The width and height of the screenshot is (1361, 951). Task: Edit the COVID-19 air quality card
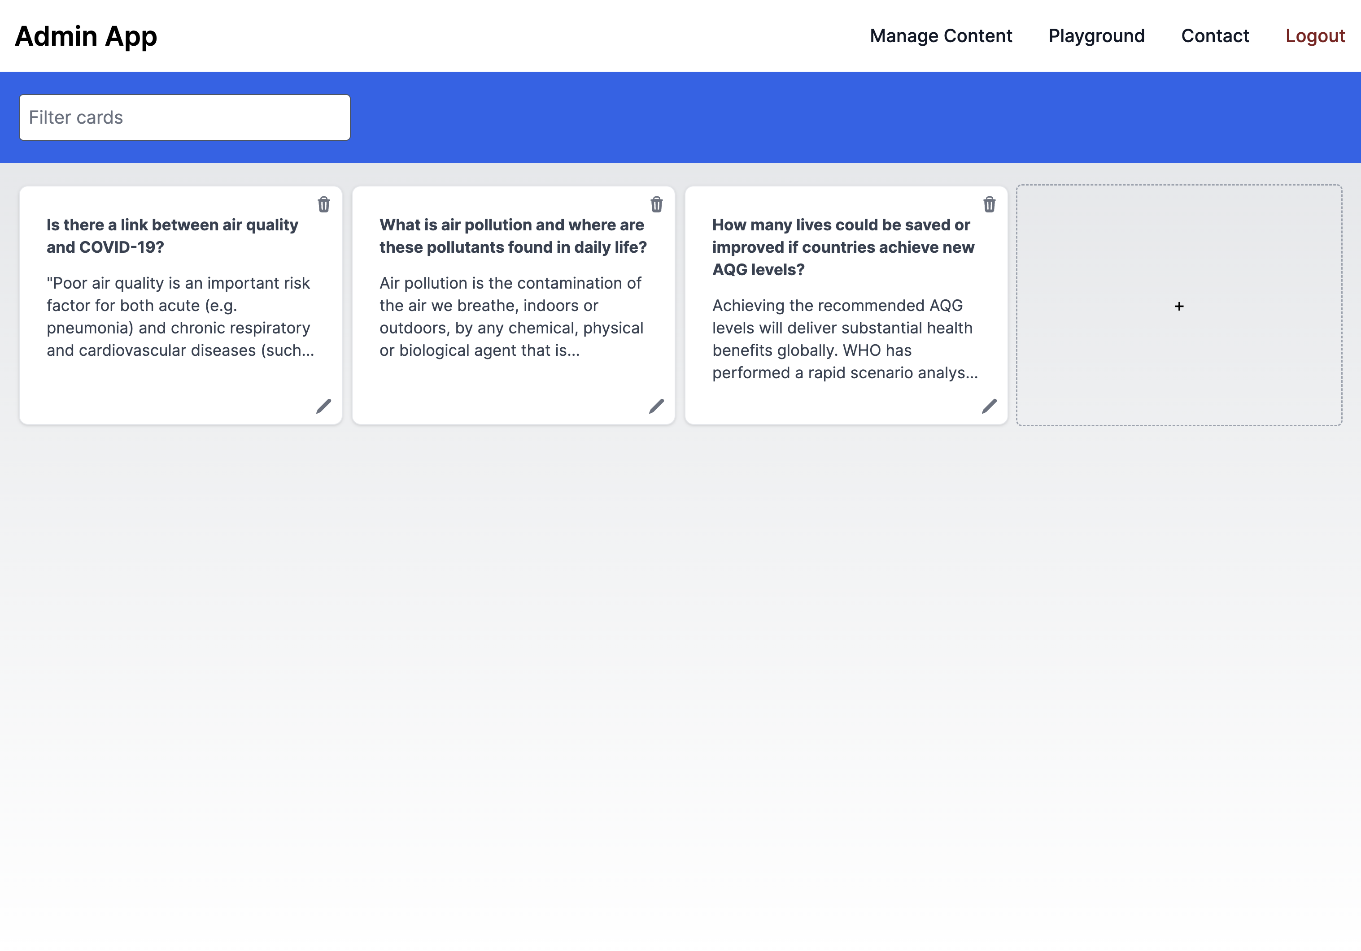324,406
